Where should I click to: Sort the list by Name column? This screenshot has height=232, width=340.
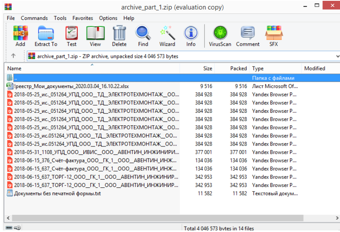(92, 68)
